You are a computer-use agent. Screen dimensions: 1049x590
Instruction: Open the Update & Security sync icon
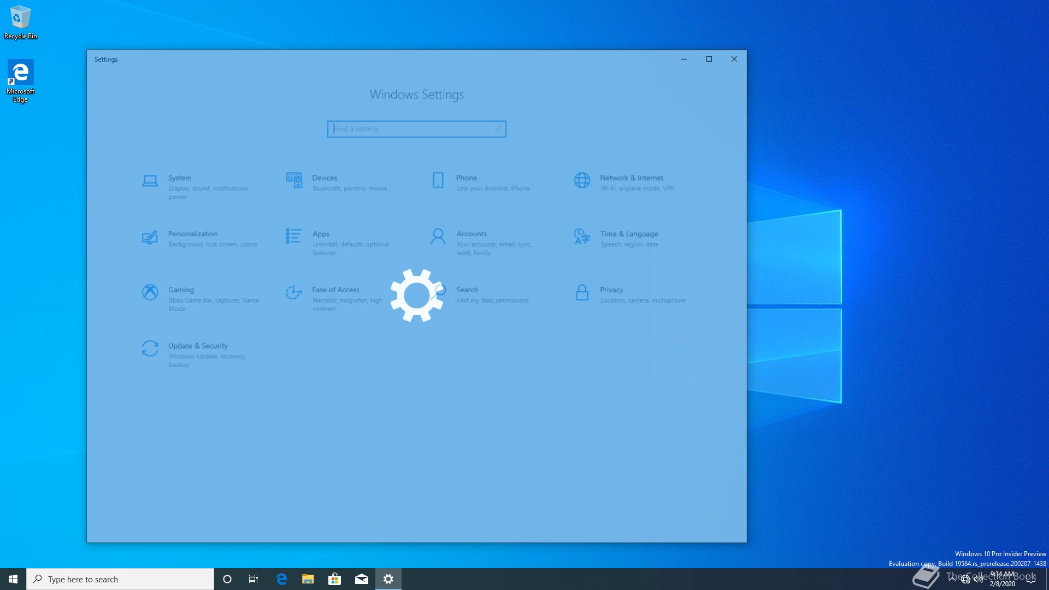click(150, 349)
